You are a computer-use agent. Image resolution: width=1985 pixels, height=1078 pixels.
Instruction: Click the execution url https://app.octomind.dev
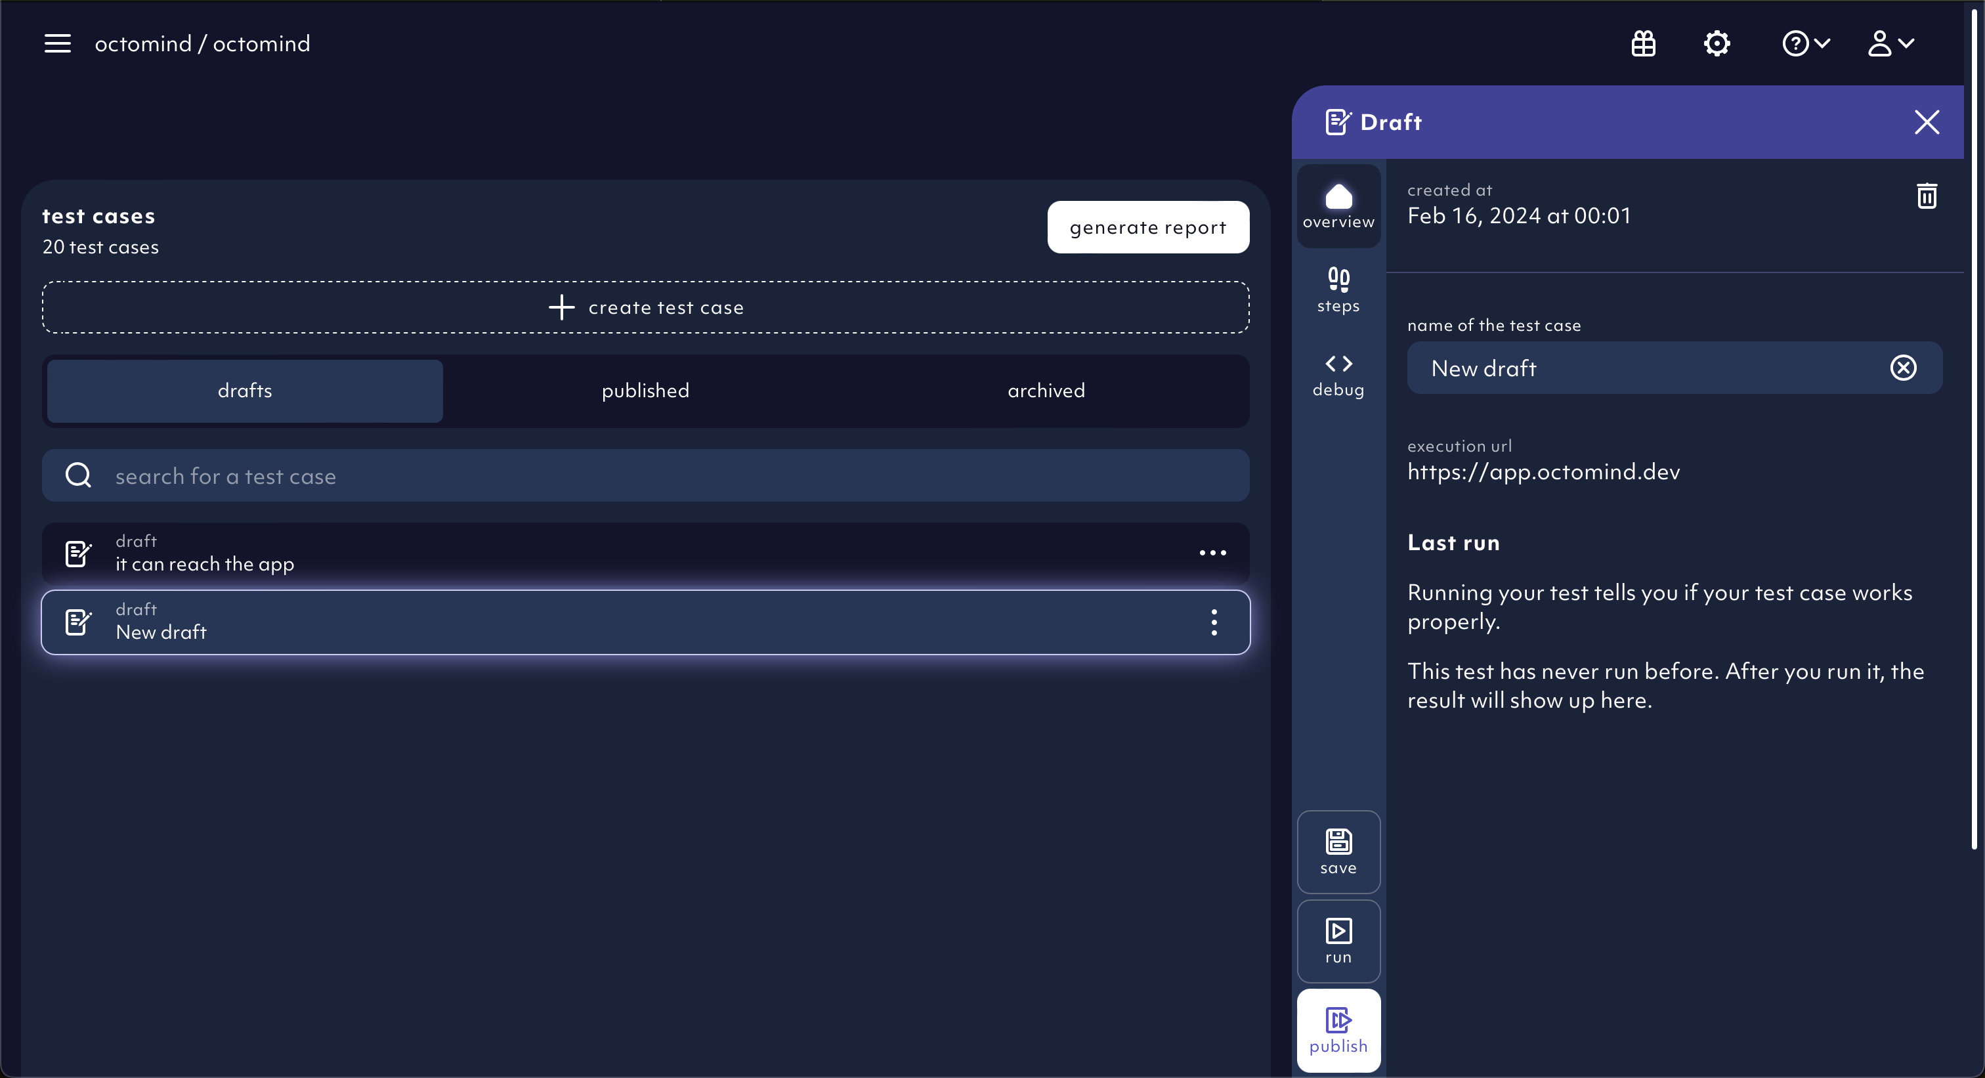pyautogui.click(x=1543, y=471)
